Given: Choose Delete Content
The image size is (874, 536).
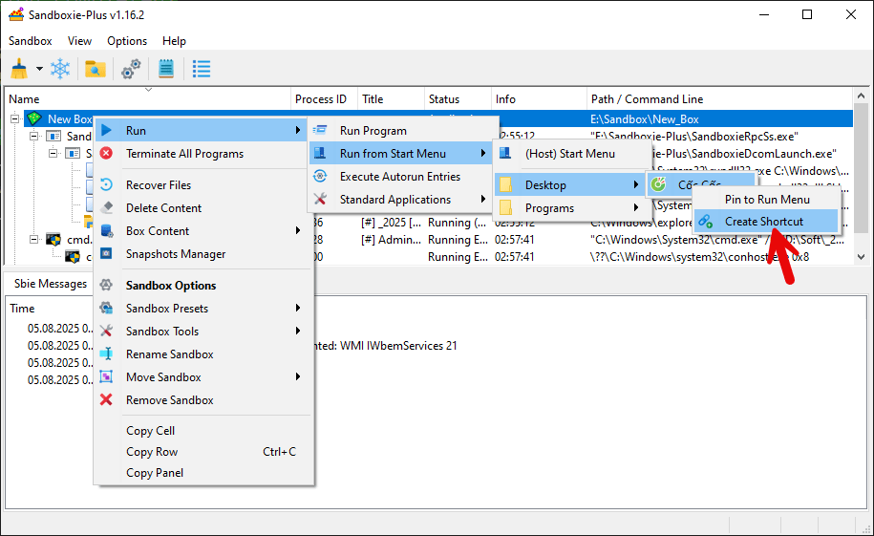Looking at the screenshot, I should pos(201,207).
